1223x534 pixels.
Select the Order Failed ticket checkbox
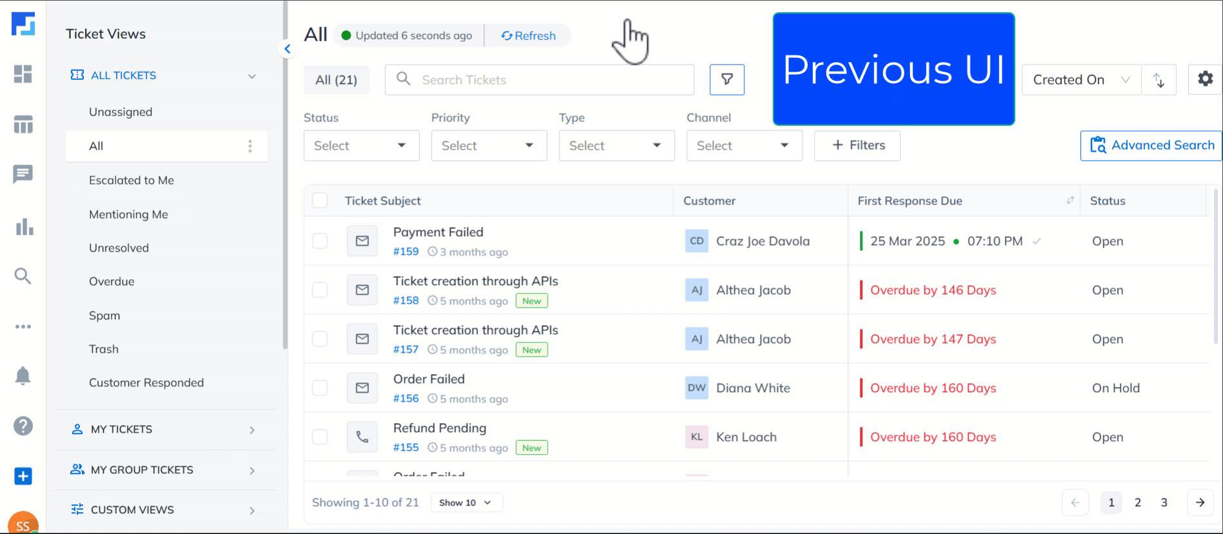(320, 388)
